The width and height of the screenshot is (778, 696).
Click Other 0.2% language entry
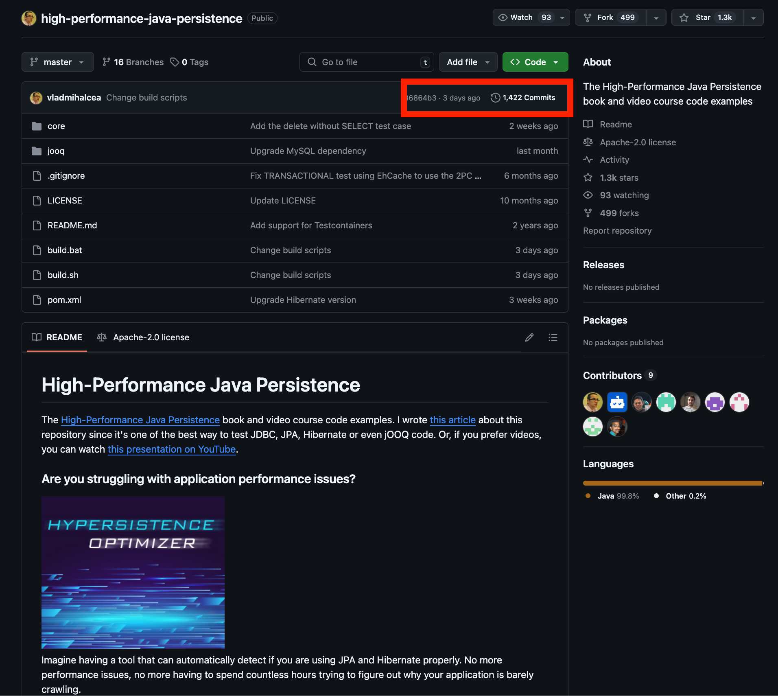point(680,496)
